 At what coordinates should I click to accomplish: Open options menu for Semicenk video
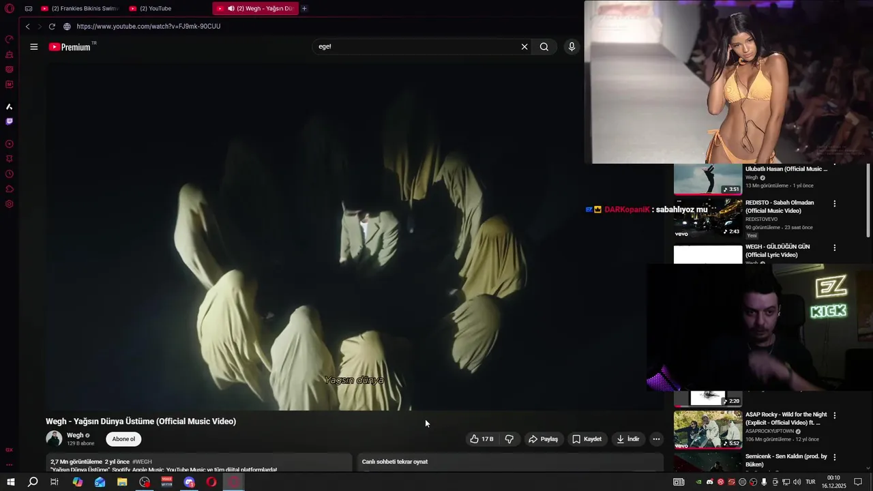click(834, 457)
